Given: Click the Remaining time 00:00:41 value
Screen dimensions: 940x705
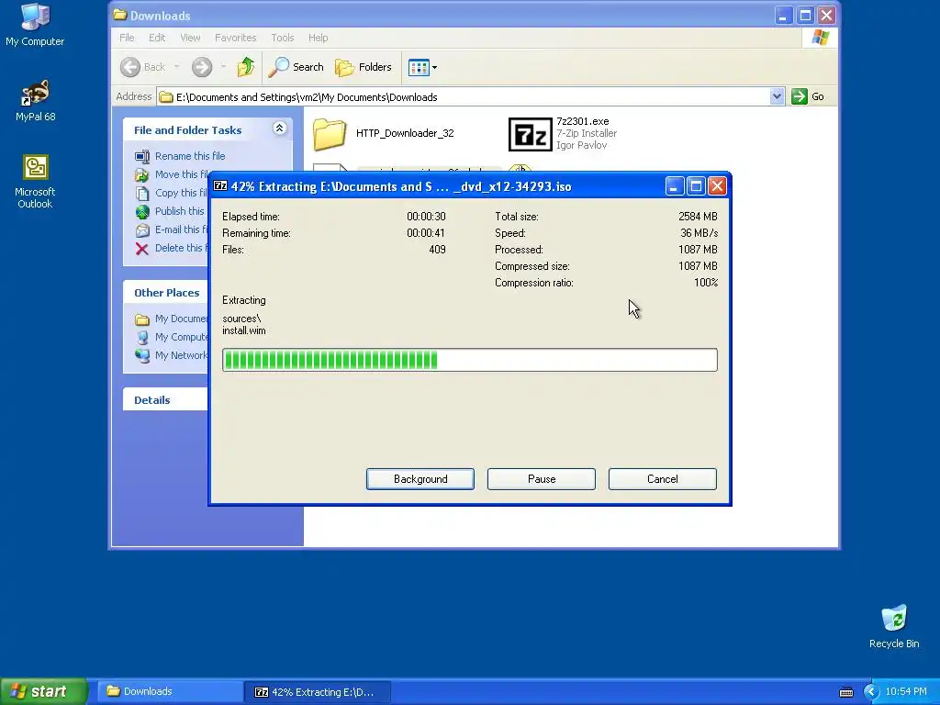Looking at the screenshot, I should pyautogui.click(x=426, y=233).
